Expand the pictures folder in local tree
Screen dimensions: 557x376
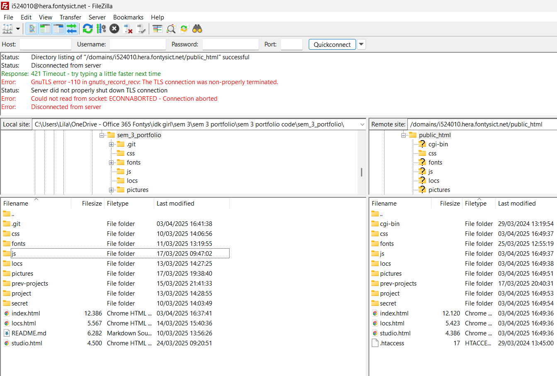[111, 190]
